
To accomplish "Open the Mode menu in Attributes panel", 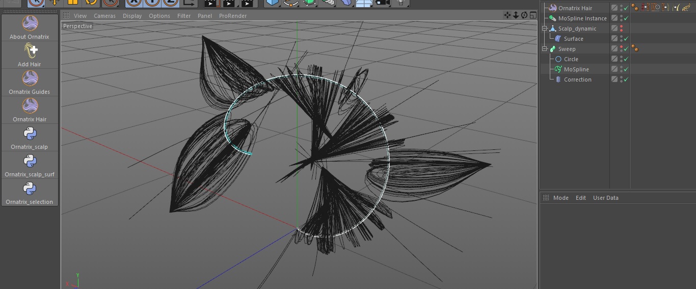I will tap(560, 198).
